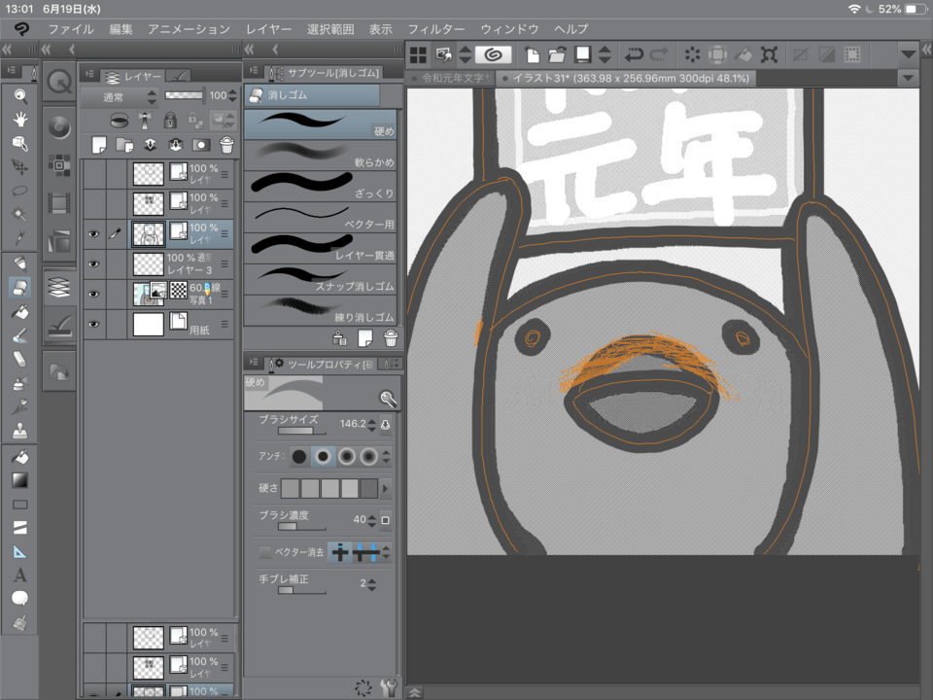Pick the Text tool (A icon)
The image size is (933, 700).
pos(19,575)
